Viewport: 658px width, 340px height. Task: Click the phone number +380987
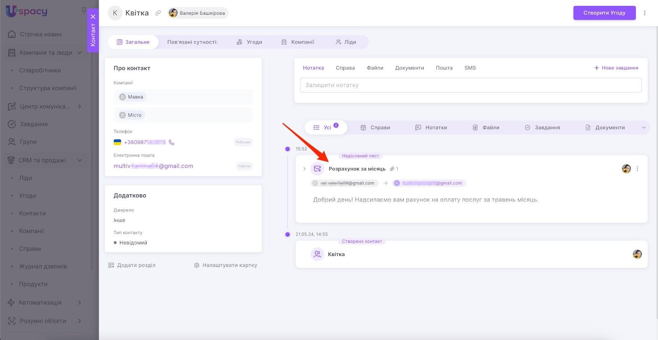coord(145,142)
